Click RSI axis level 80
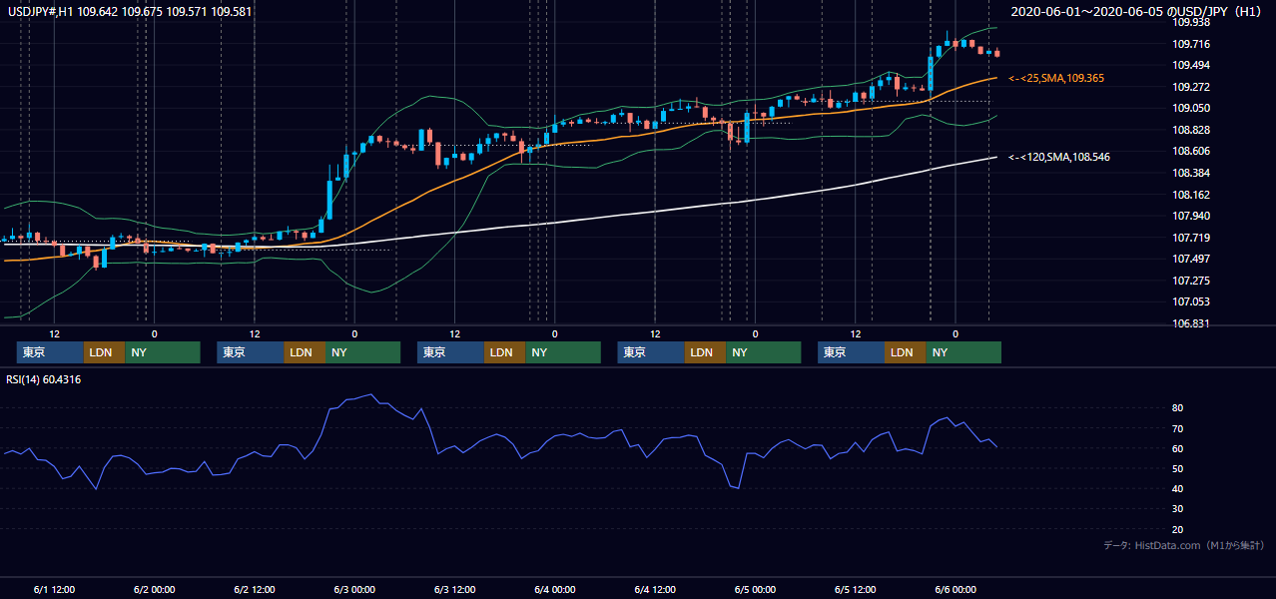1276x599 pixels. pos(1178,408)
